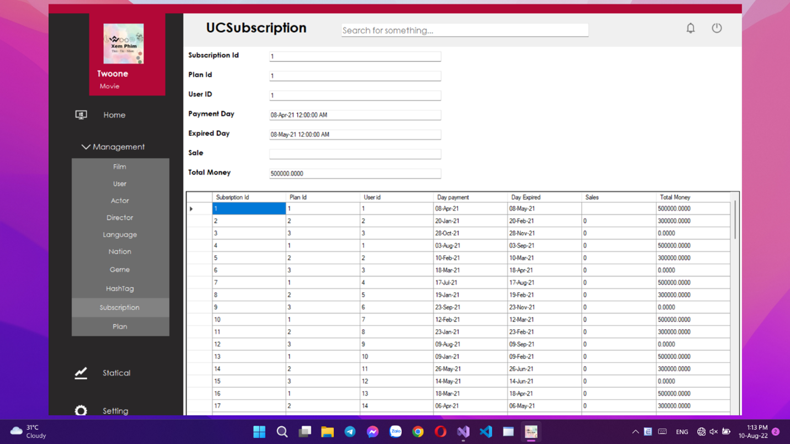Open Telegram from taskbar

tap(350, 432)
